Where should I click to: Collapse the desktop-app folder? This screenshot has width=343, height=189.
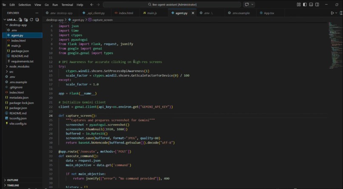(7, 25)
